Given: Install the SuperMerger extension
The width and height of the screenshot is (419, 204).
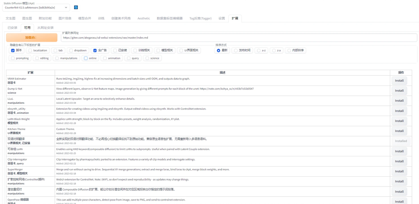Looking at the screenshot, I should pyautogui.click(x=399, y=171).
